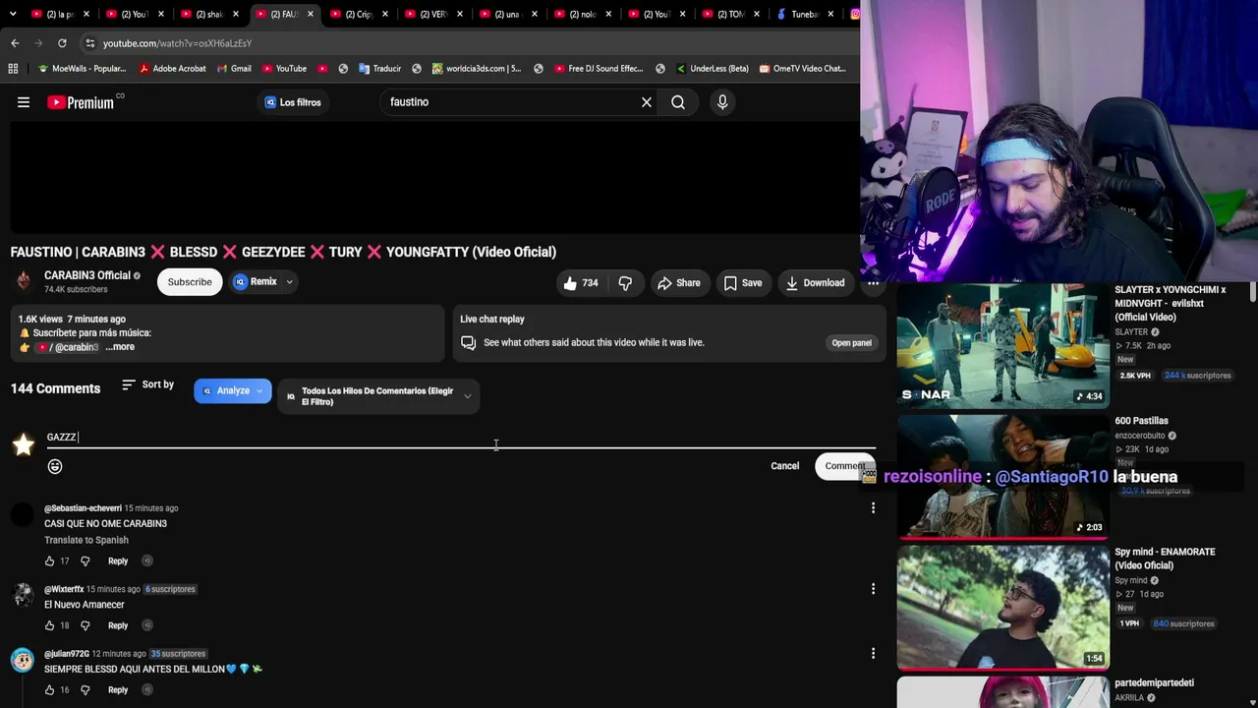Go back in browser history
The width and height of the screenshot is (1258, 708).
(15, 43)
